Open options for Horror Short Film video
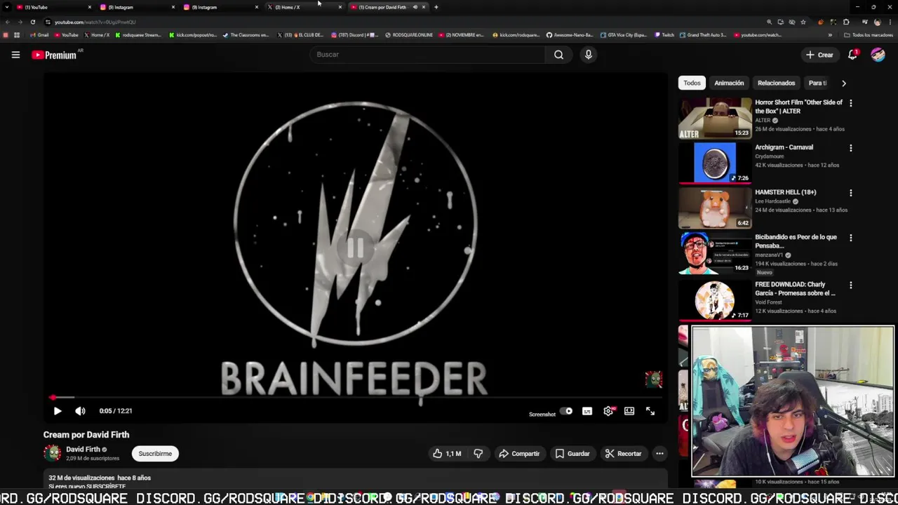This screenshot has height=505, width=898. pyautogui.click(x=851, y=103)
